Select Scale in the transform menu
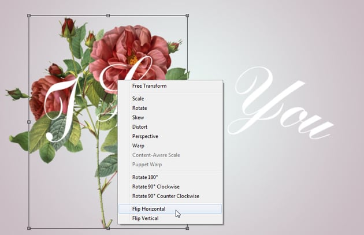The image size is (364, 235). 170,99
